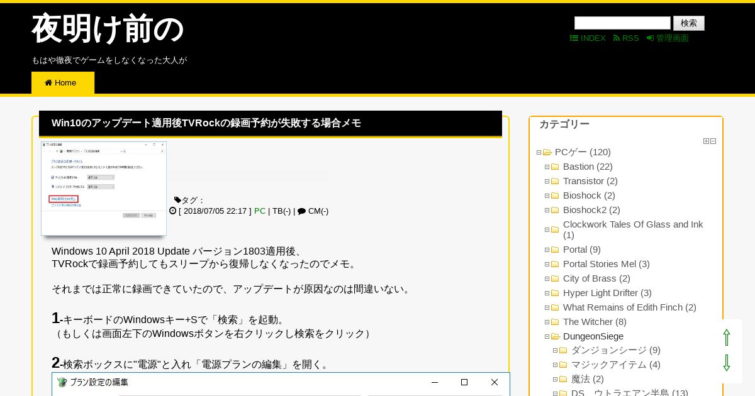Screen dimensions: 755x396
Task: Click the green PC category link in post meta
Action: [x=260, y=211]
